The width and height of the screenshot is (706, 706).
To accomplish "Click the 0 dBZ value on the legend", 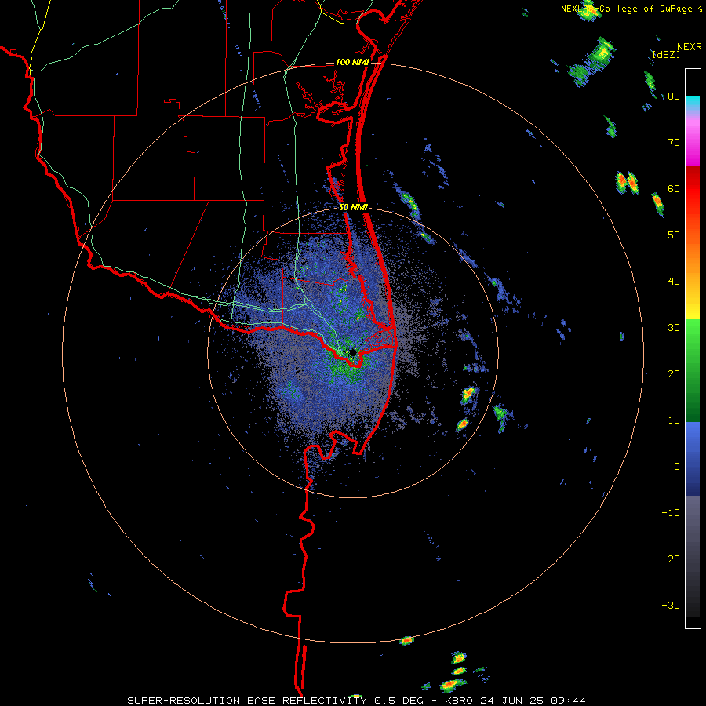I will [677, 467].
